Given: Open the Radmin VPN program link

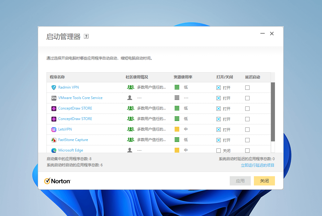Looking at the screenshot, I should click(x=69, y=87).
